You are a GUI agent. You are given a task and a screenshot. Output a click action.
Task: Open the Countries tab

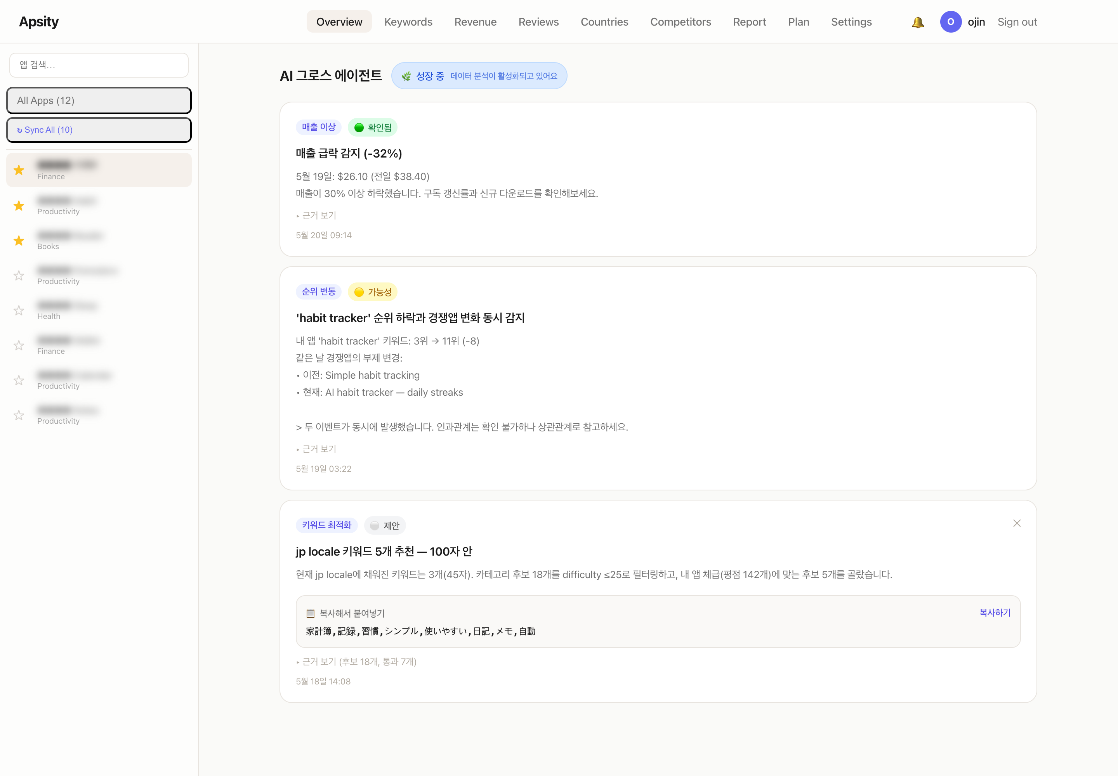point(604,22)
